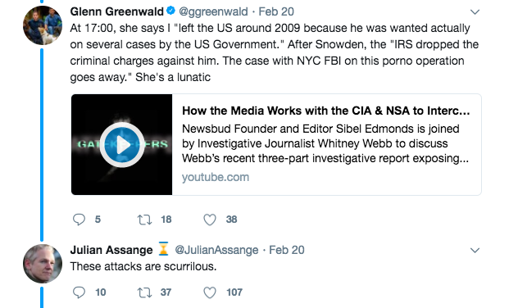The image size is (509, 308).
Task: Open Julian Assange's tweet options chevron
Action: tap(475, 250)
